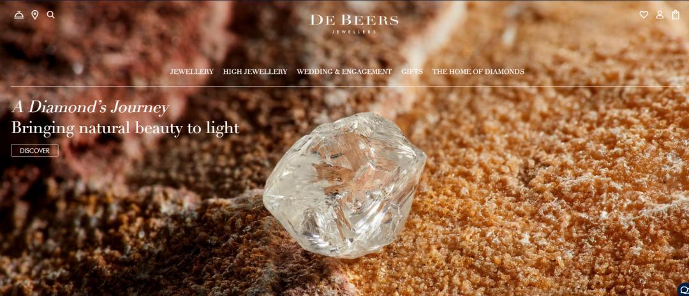
Task: Open the store locator pin icon
Action: coord(35,15)
